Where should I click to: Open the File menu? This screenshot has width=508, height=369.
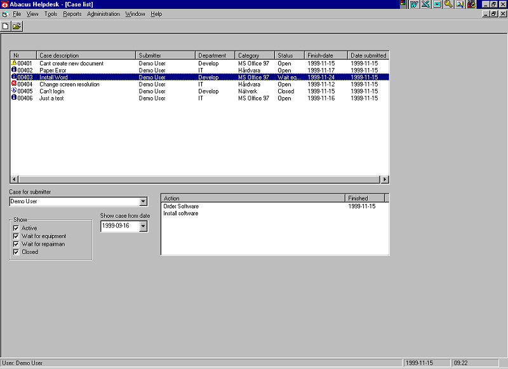[17, 14]
